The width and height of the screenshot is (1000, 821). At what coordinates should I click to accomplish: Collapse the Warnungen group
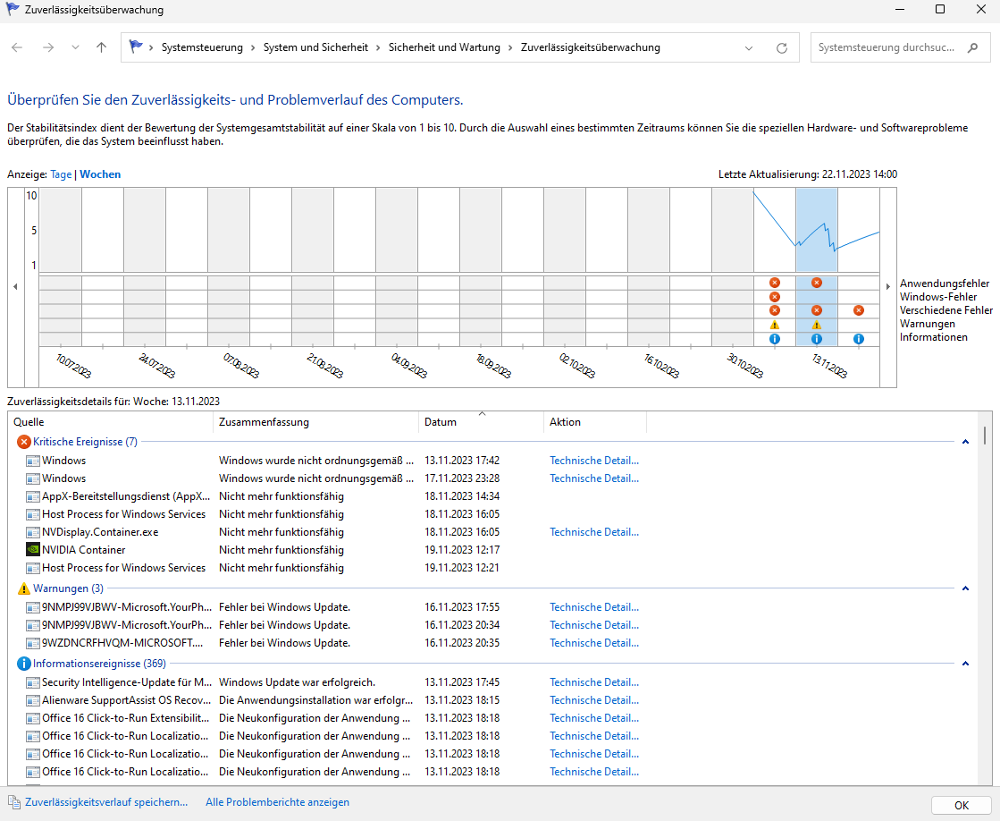tap(965, 588)
